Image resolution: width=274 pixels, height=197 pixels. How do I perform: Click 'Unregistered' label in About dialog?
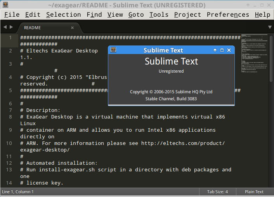point(171,71)
